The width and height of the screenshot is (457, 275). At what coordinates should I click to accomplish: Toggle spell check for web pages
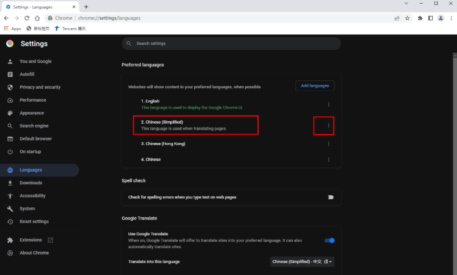tap(329, 198)
